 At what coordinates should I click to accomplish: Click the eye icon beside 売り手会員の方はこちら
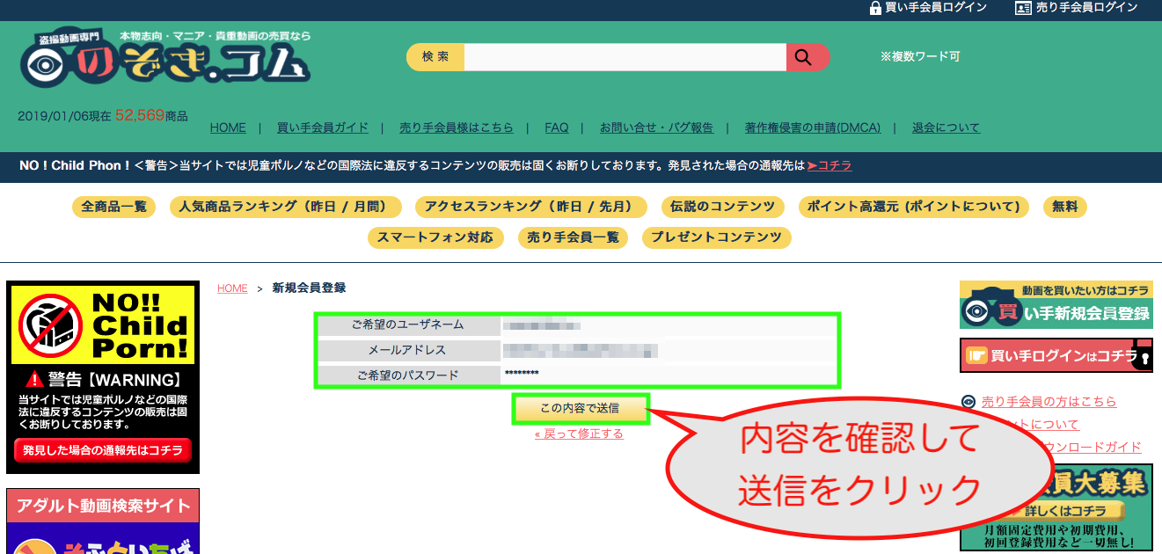(968, 402)
